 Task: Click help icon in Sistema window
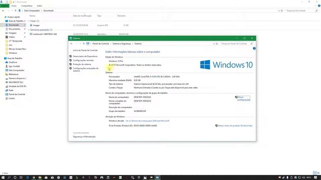254,48
